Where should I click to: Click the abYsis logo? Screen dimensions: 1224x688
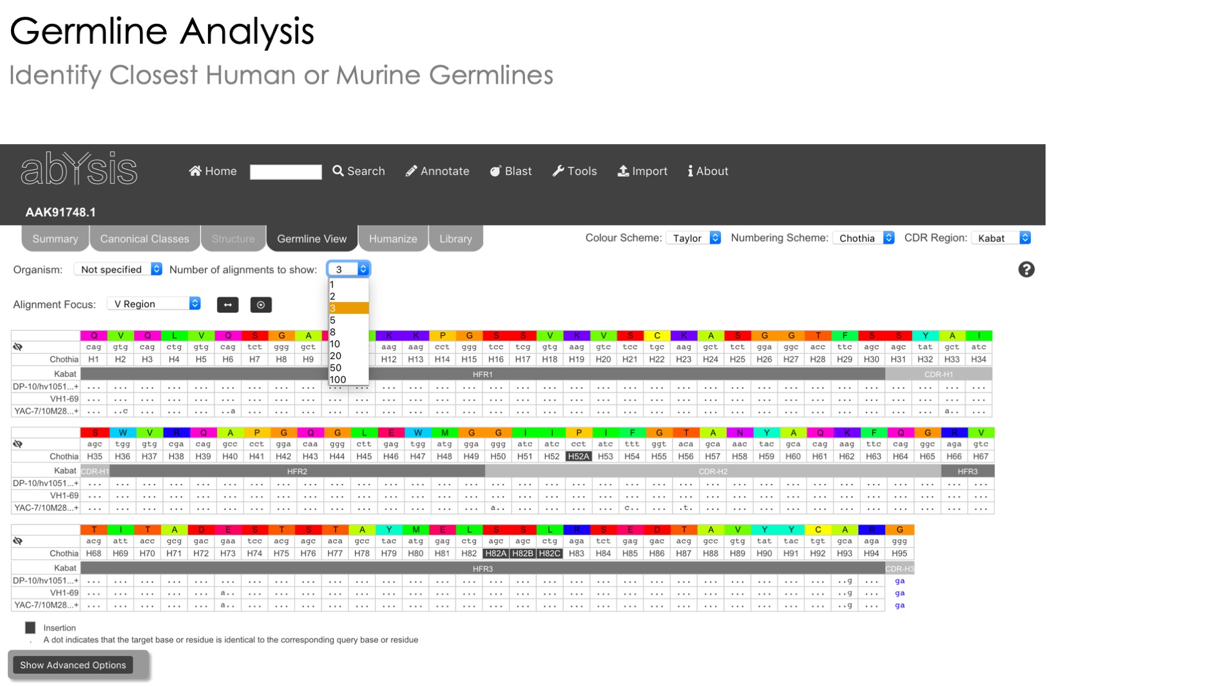(x=79, y=169)
